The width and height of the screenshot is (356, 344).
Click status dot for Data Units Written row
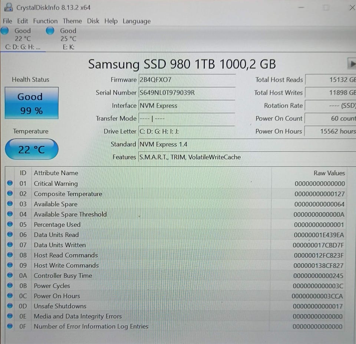click(x=10, y=244)
